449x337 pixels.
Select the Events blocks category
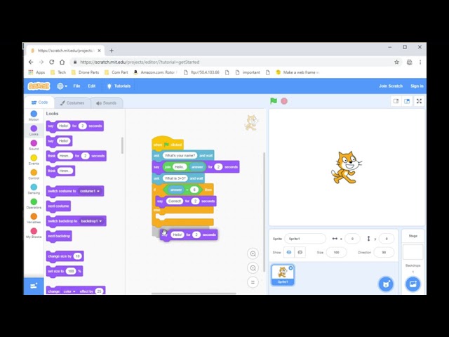tap(34, 159)
